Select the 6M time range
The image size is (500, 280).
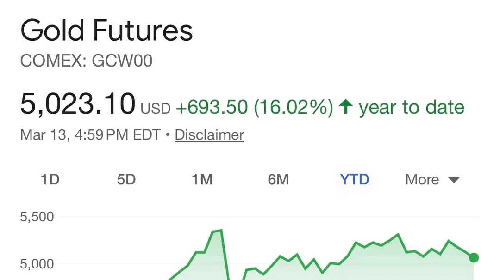(278, 179)
